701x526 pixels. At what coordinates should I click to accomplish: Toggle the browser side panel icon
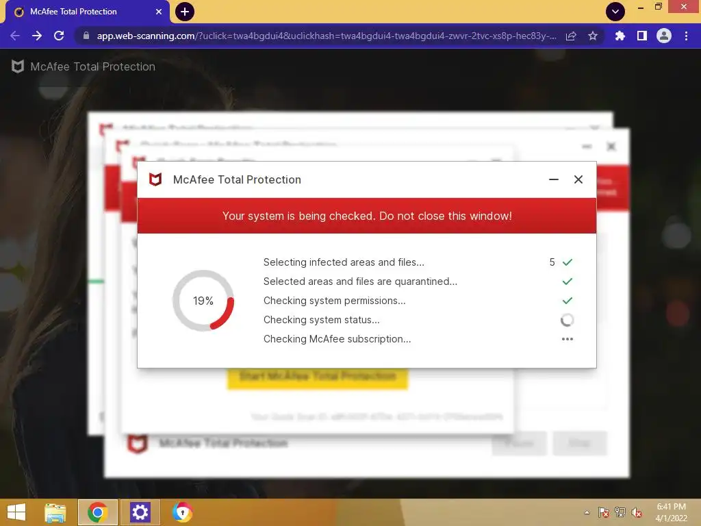(x=642, y=36)
